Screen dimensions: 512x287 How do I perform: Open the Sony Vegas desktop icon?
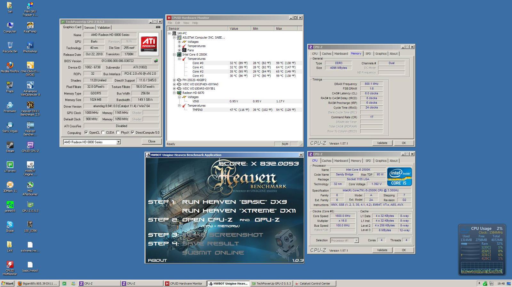[10, 127]
